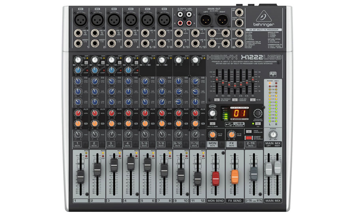This screenshot has width=355, height=213.
Task: Click the PHONES level knob
Action: click(273, 135)
